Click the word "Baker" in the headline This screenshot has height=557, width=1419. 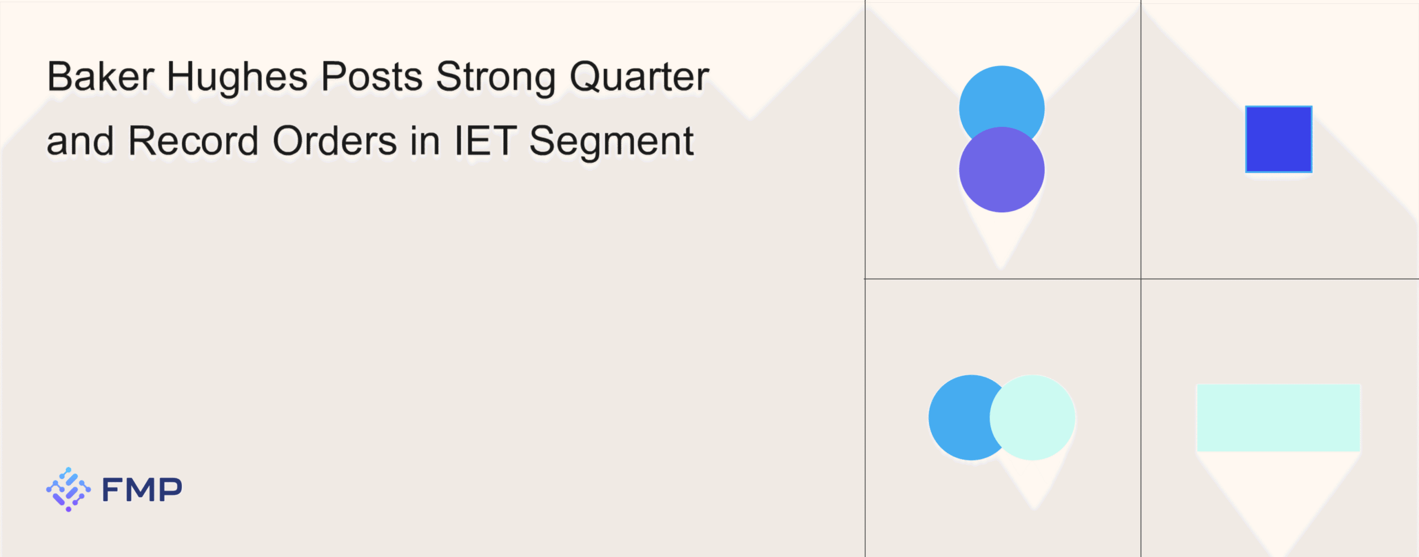100,76
